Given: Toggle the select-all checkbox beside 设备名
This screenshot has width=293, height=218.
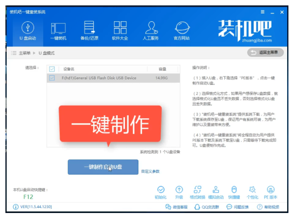Looking at the screenshot, I should (52, 69).
